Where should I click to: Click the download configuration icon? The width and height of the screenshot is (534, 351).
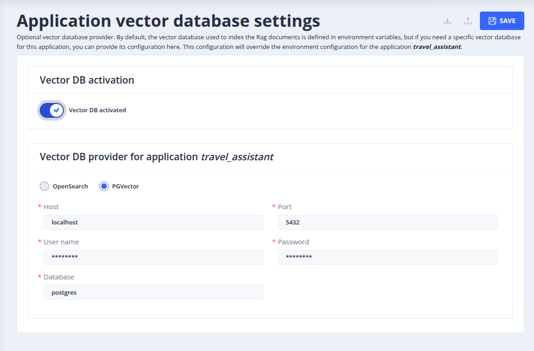tap(448, 21)
